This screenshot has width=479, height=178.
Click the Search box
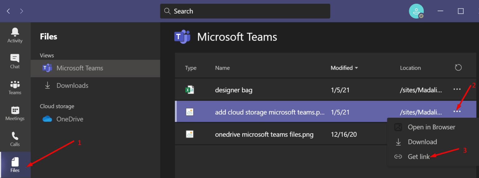coord(245,11)
